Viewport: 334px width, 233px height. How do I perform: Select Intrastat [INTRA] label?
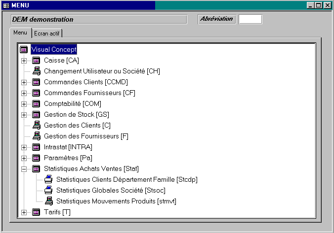(x=68, y=147)
